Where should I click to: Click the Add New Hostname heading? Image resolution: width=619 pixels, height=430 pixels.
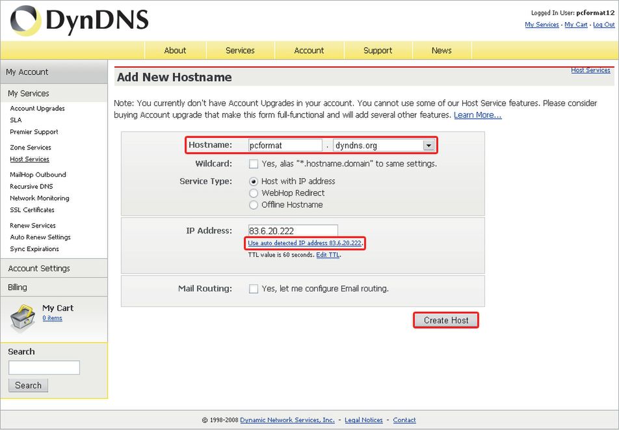coord(174,77)
